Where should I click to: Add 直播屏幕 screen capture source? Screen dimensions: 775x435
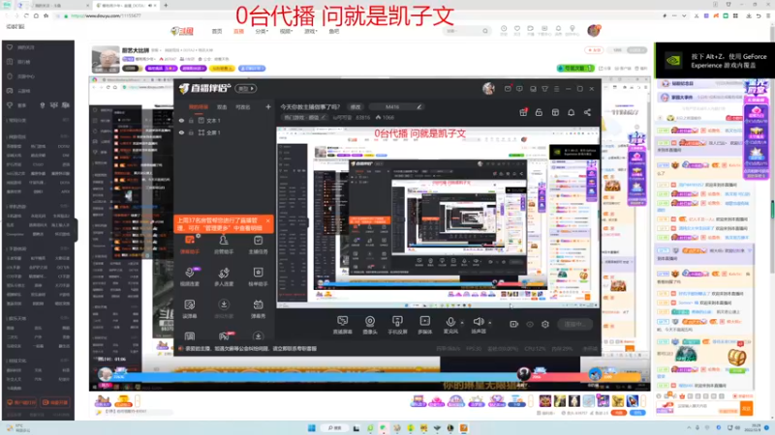343,325
